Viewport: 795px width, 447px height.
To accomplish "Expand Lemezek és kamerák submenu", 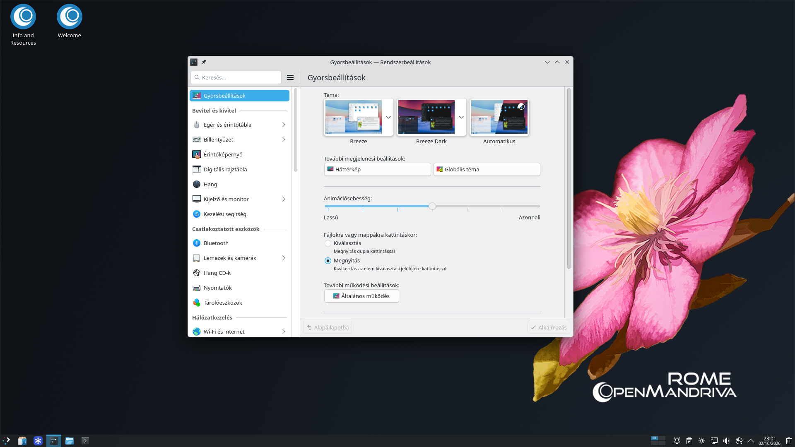I will (x=284, y=258).
